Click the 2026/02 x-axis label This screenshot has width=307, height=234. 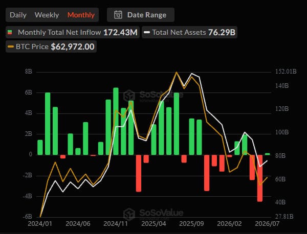[229, 224]
